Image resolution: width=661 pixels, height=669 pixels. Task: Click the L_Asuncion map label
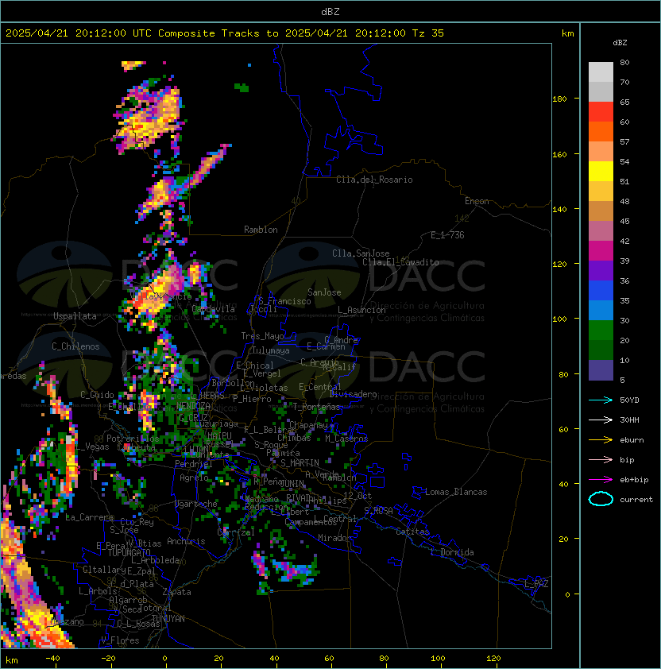(361, 310)
